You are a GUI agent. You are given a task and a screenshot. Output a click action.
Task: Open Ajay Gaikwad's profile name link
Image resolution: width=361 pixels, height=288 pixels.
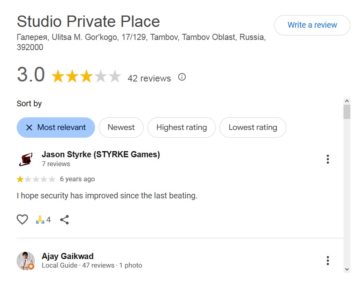[x=68, y=256]
